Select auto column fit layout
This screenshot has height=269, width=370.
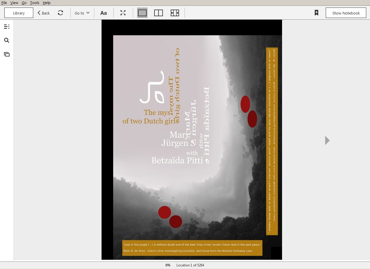tap(175, 13)
